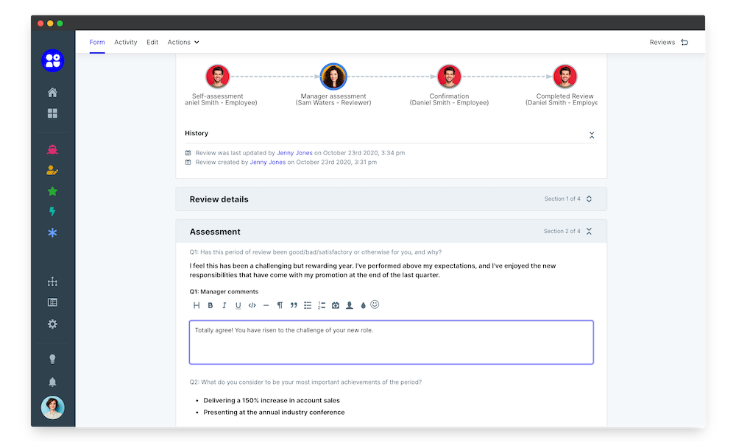
Task: Open notifications bell in sidebar
Action: coord(52,382)
